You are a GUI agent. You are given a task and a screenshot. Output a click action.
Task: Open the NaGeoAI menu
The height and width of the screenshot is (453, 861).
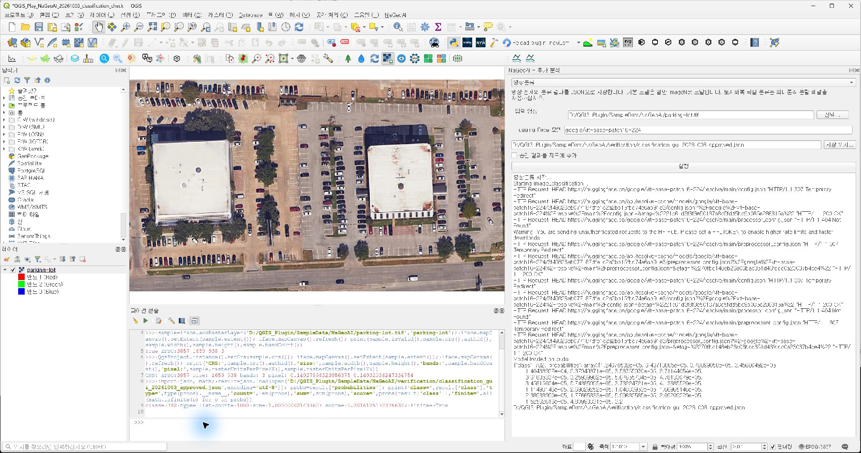tap(395, 15)
